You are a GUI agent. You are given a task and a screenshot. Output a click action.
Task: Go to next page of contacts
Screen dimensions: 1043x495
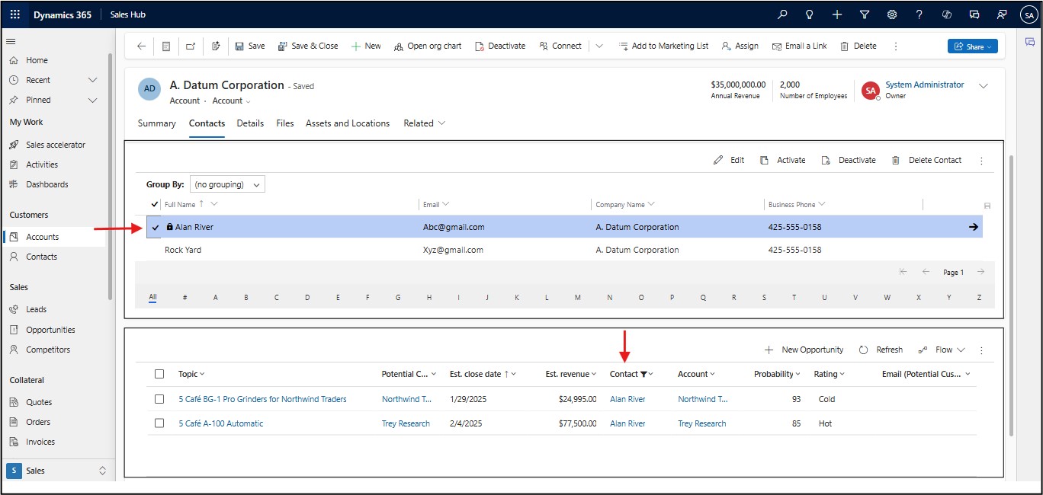tap(981, 273)
